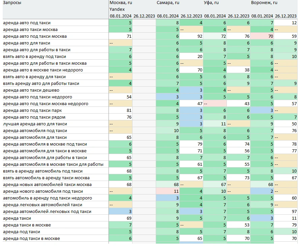Image resolution: width=300 pixels, height=246 pixels.
Task: Click the query "лучшая аренда авто для такси"
Action: tap(35, 124)
